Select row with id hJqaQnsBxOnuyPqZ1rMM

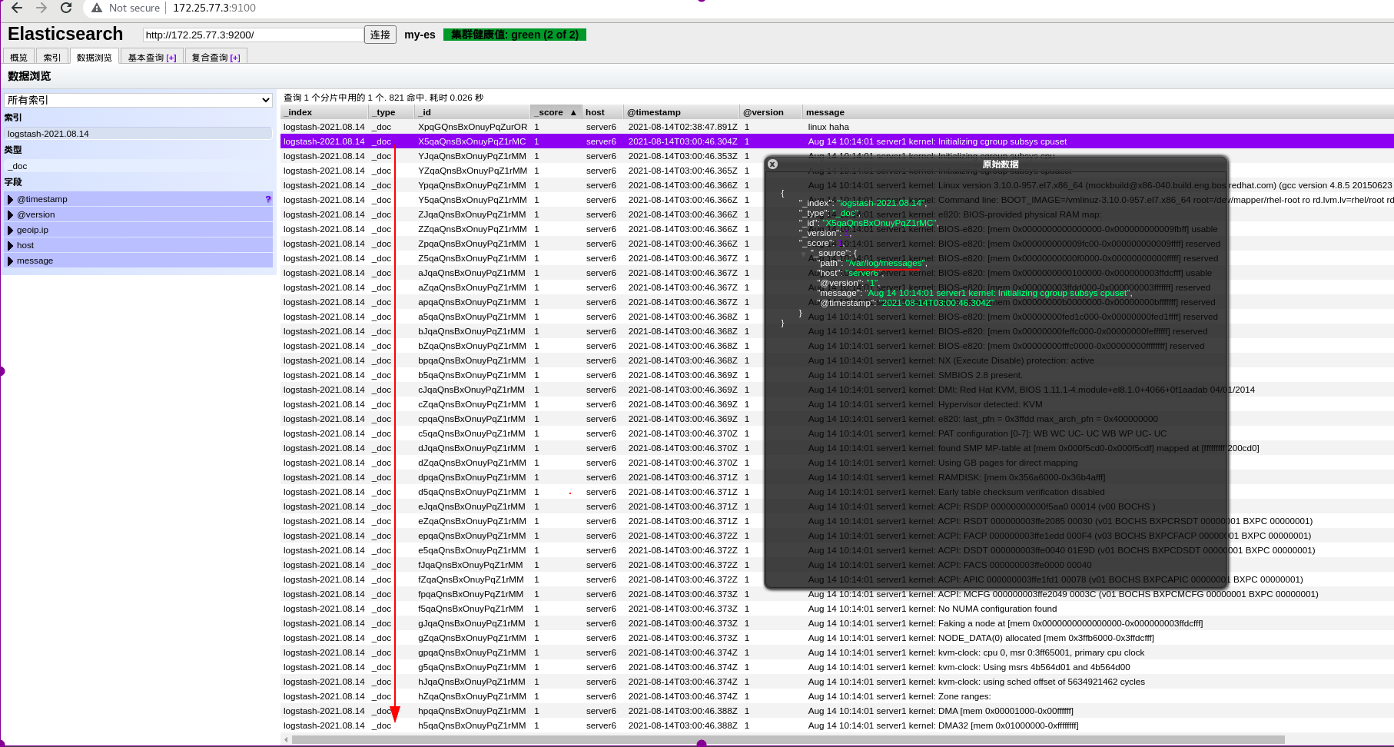(837, 682)
